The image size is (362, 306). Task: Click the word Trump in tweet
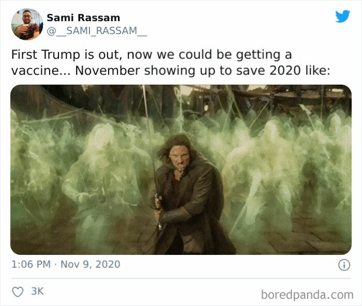pos(61,55)
